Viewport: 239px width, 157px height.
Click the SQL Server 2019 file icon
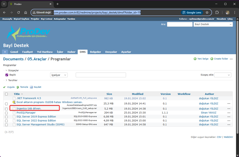pyautogui.click(x=14, y=117)
